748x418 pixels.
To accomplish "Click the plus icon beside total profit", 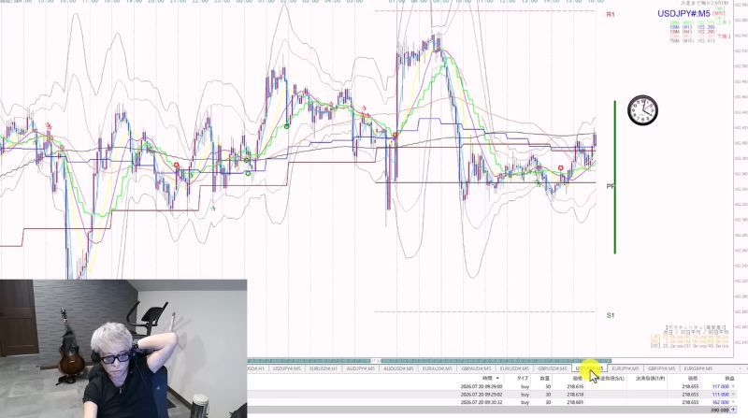I will [734, 410].
